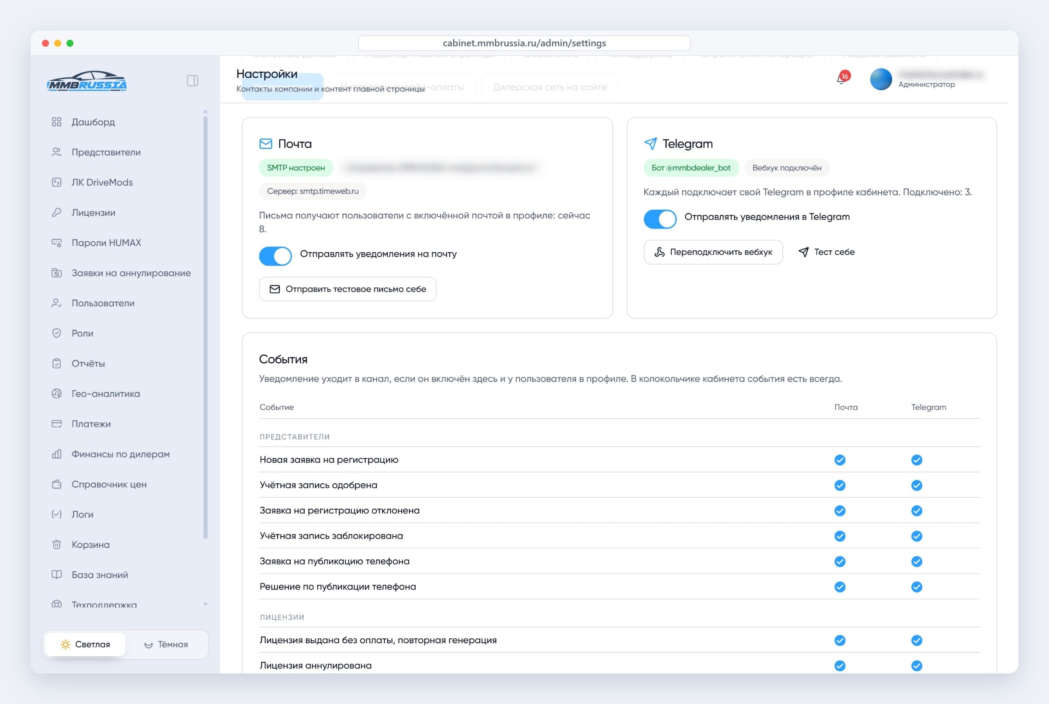Open Дашборд from the sidebar
Viewport: 1049px width, 704px height.
tap(93, 121)
